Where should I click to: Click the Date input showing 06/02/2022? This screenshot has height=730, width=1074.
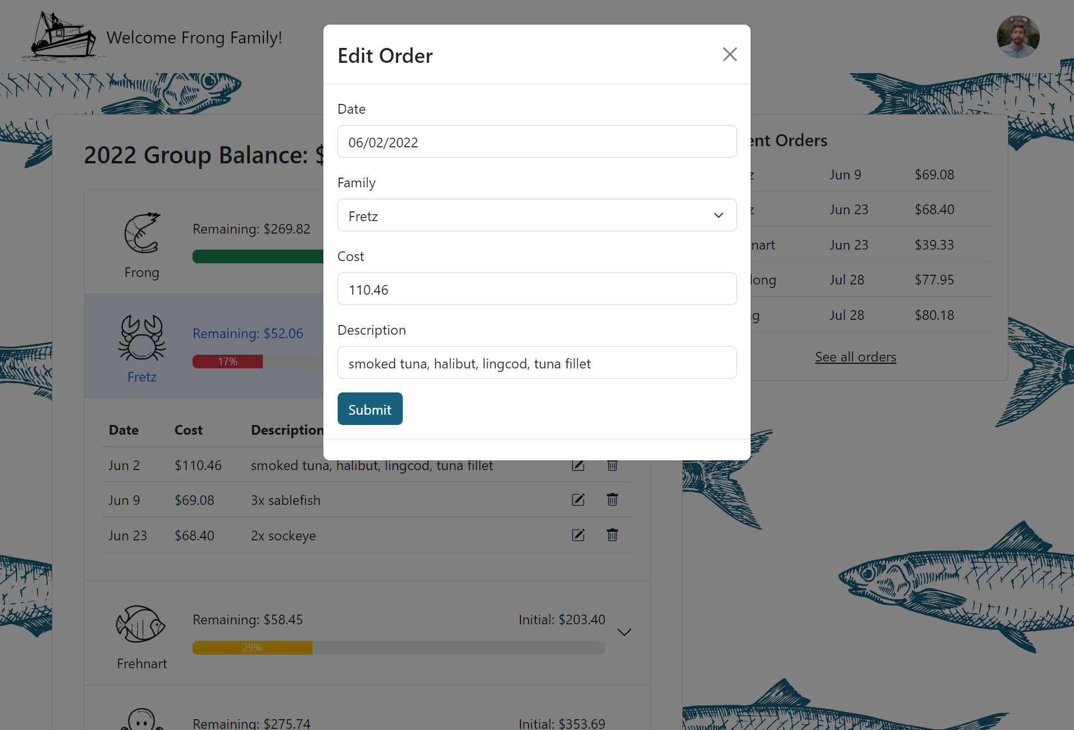(x=536, y=142)
